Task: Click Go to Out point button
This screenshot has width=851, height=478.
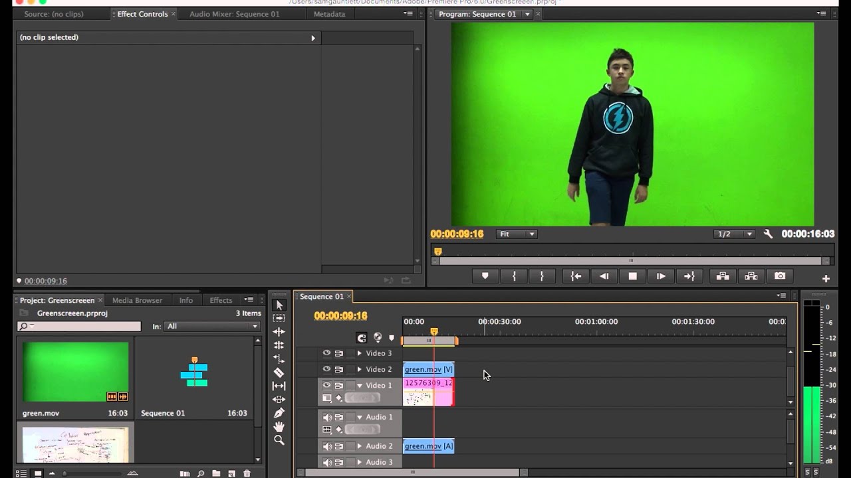Action: (x=689, y=276)
